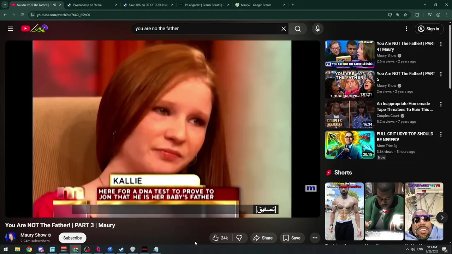The height and width of the screenshot is (254, 452).
Task: Open Voicemeeter from the taskbar
Action: click(64, 249)
